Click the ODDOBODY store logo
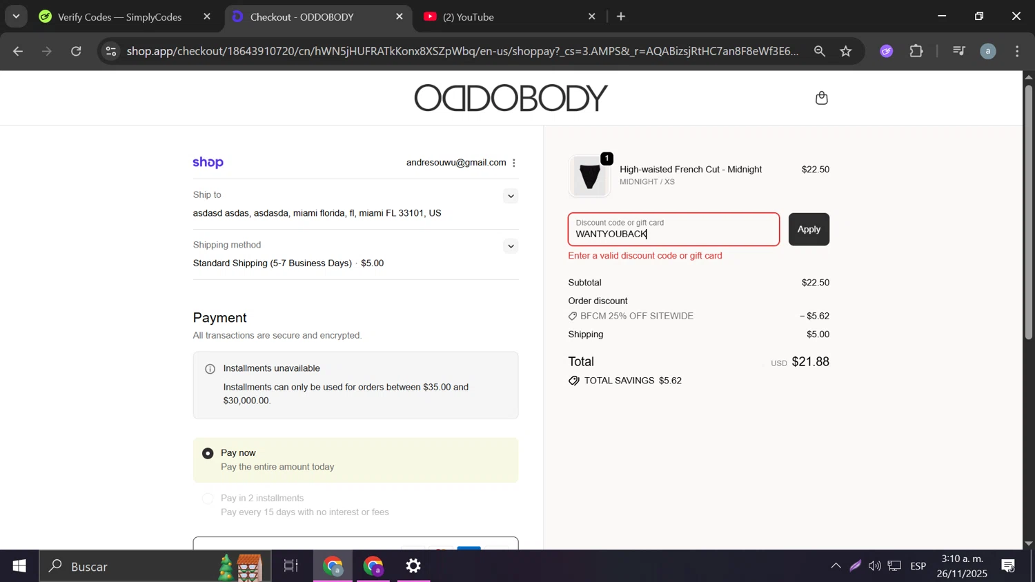 coord(511,98)
